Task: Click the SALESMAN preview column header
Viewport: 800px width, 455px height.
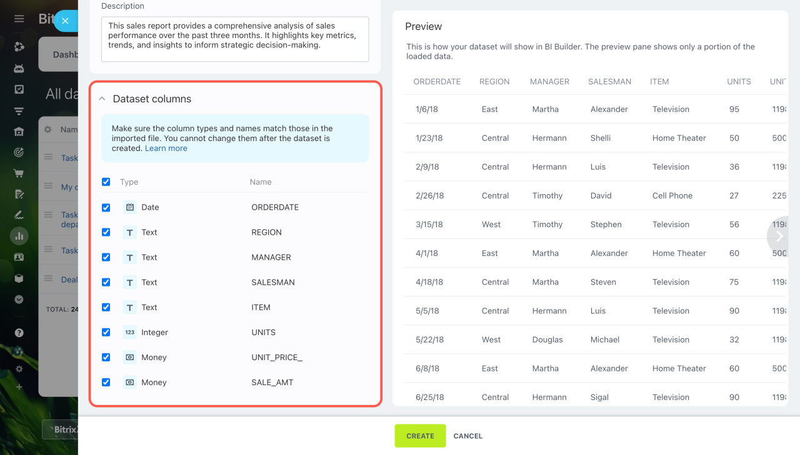Action: coord(609,82)
